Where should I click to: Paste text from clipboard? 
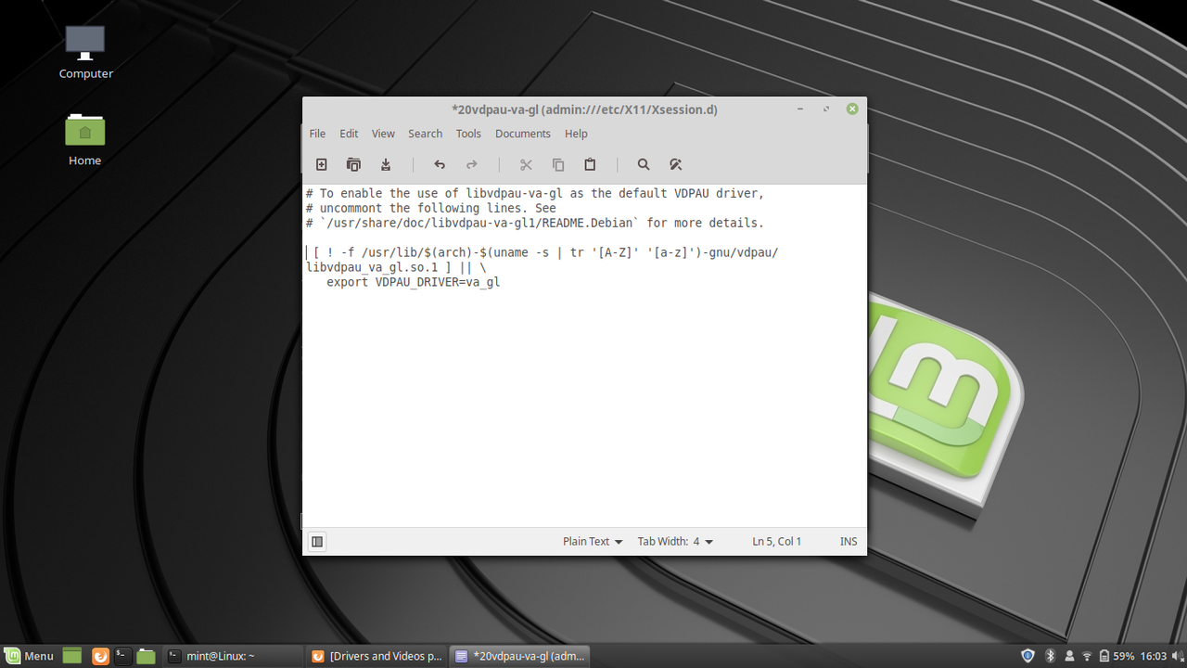click(x=590, y=164)
